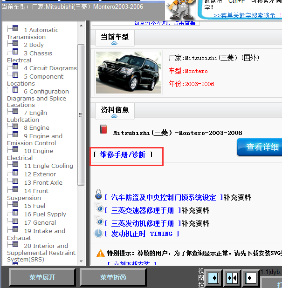Screen dimensions: 282x288
Task: Open 三菱变速器修理手册 link
Action: (x=143, y=210)
